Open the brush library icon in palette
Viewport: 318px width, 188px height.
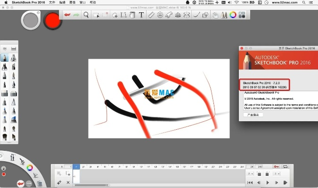coord(14,48)
